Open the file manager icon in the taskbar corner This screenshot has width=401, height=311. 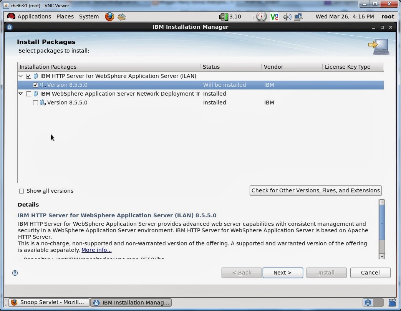pyautogui.click(x=393, y=303)
